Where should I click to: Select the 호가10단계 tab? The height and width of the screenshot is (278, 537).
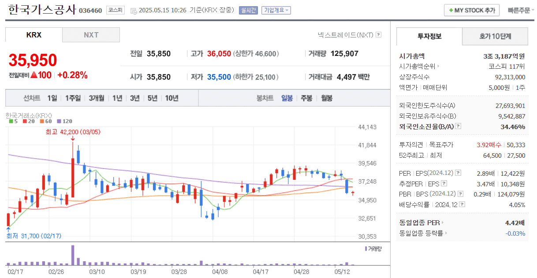pos(495,36)
